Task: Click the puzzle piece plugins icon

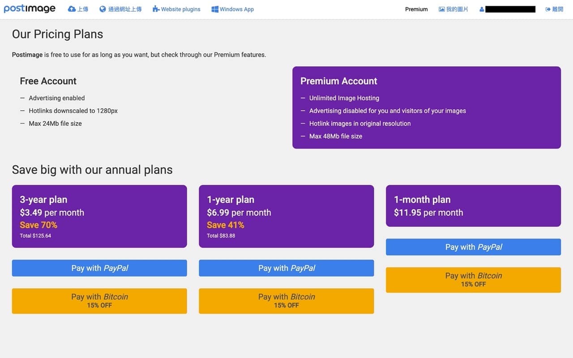Action: 156,9
